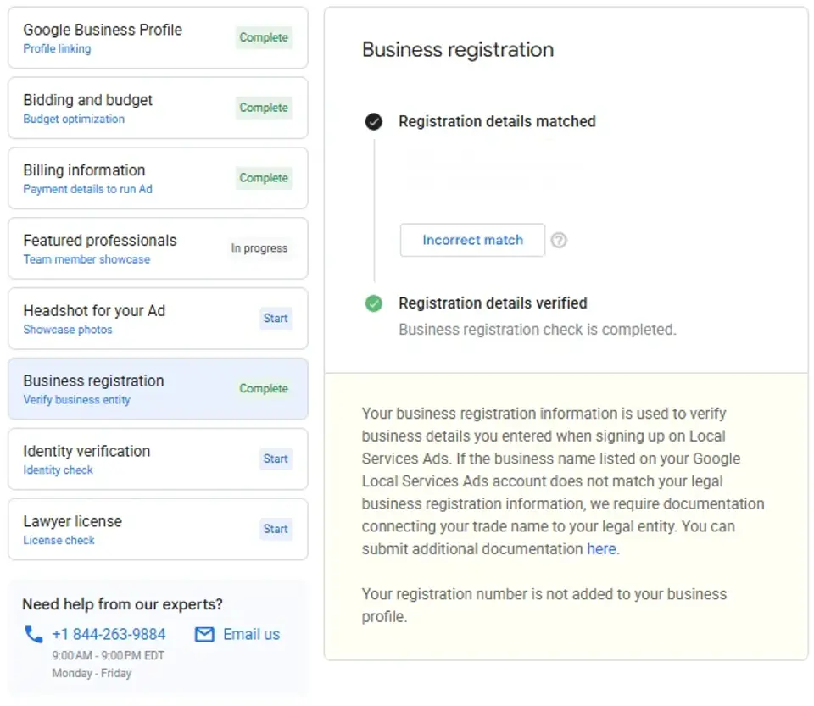Click the License check subtitle
This screenshot has width=814, height=706.
[x=59, y=540]
